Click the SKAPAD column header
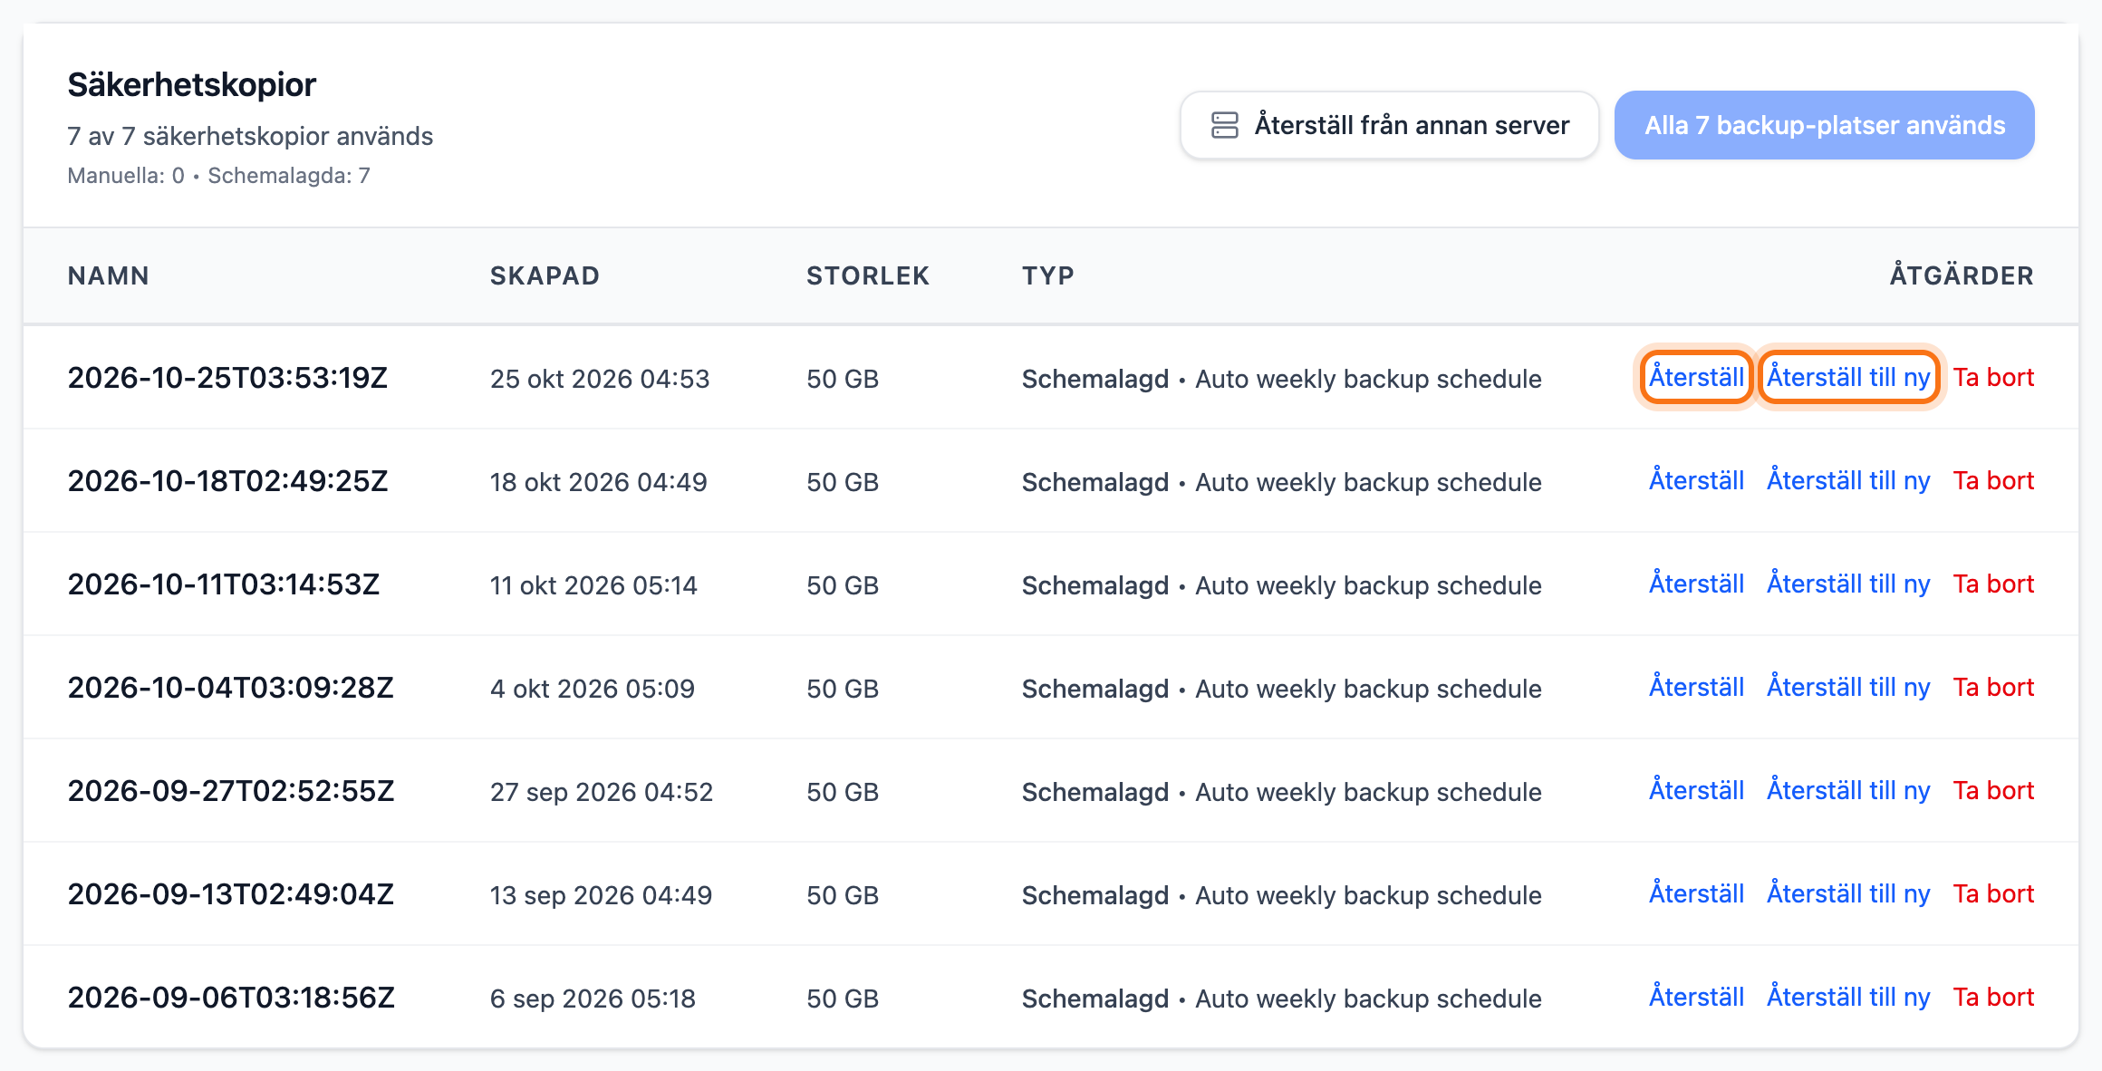Screen dimensions: 2102x1071 point(545,275)
